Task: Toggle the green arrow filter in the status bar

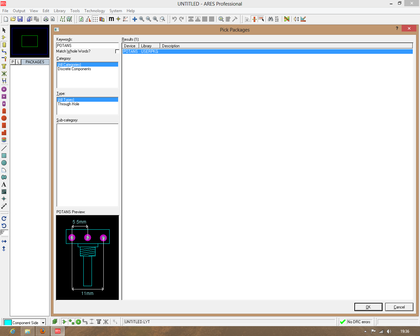Action: (x=64, y=322)
